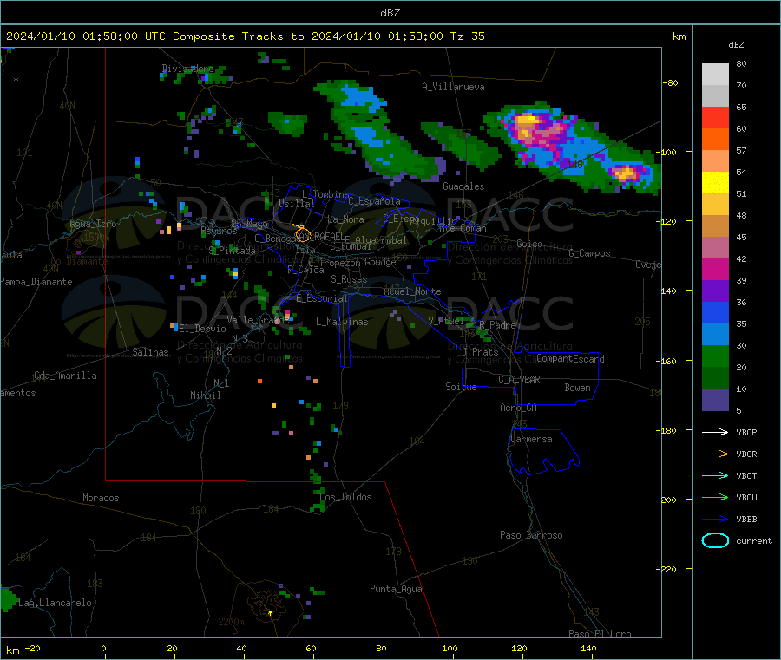Click the 'G_Campos' map label

[590, 253]
